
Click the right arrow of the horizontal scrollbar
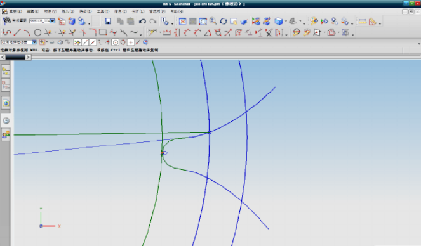28,57
